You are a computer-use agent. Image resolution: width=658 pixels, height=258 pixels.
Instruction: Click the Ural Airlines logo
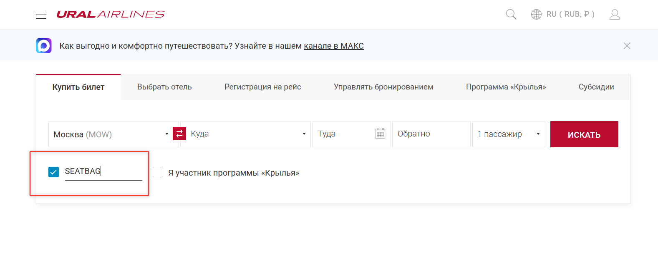[111, 15]
